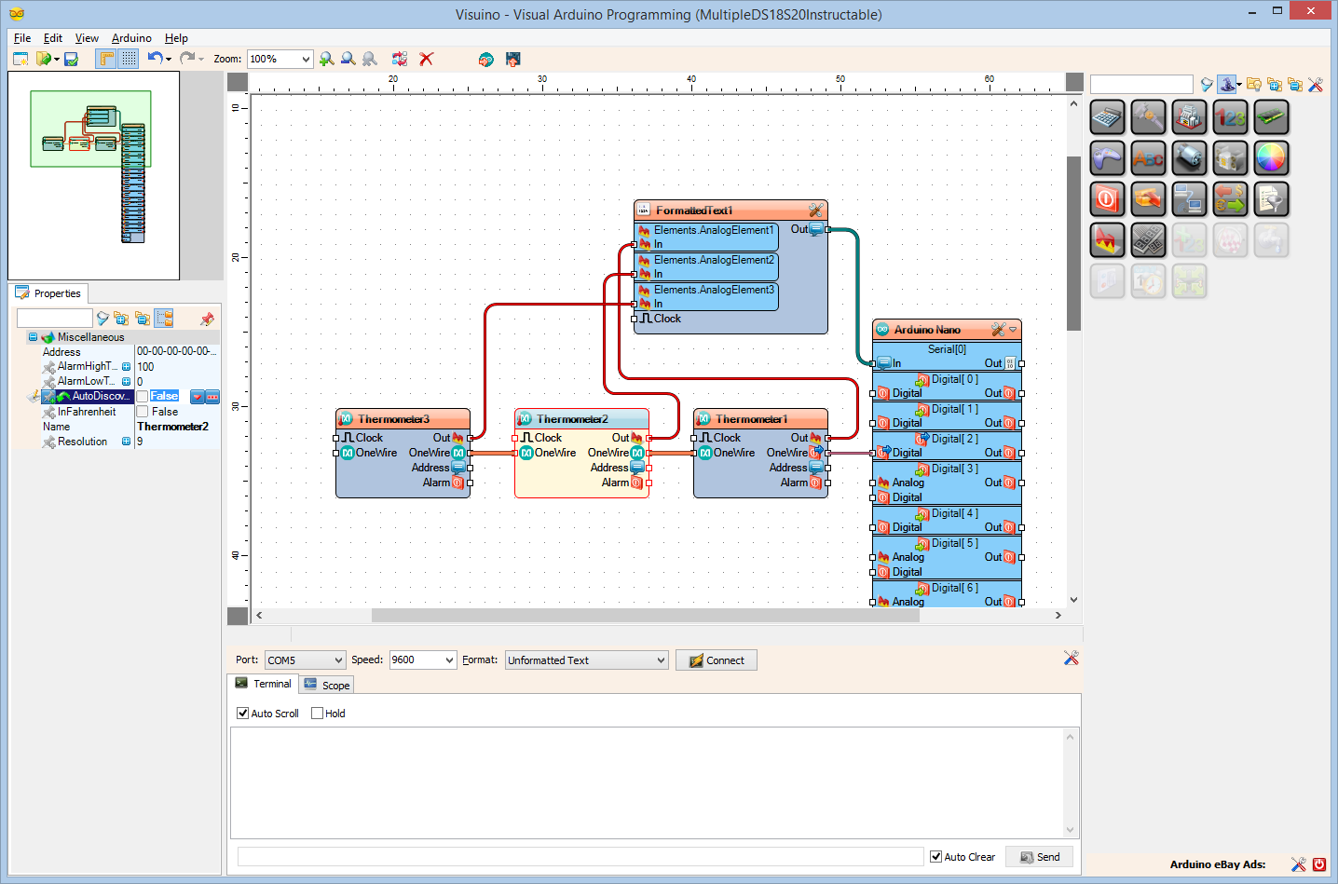Uncheck the Auto Scroll checkbox
This screenshot has height=884, width=1338.
(x=243, y=714)
